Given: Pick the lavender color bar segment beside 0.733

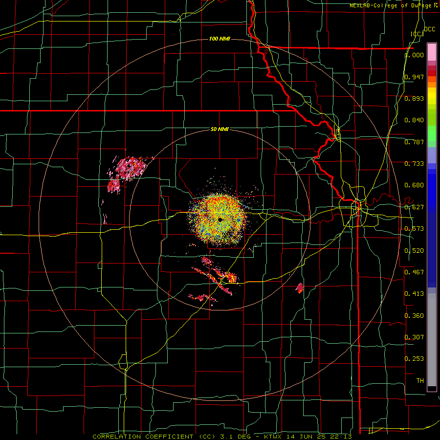Looking at the screenshot, I should tap(432, 155).
